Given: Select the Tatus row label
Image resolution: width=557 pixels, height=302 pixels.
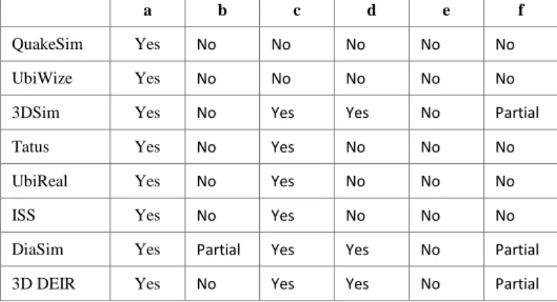Looking at the screenshot, I should point(30,146).
